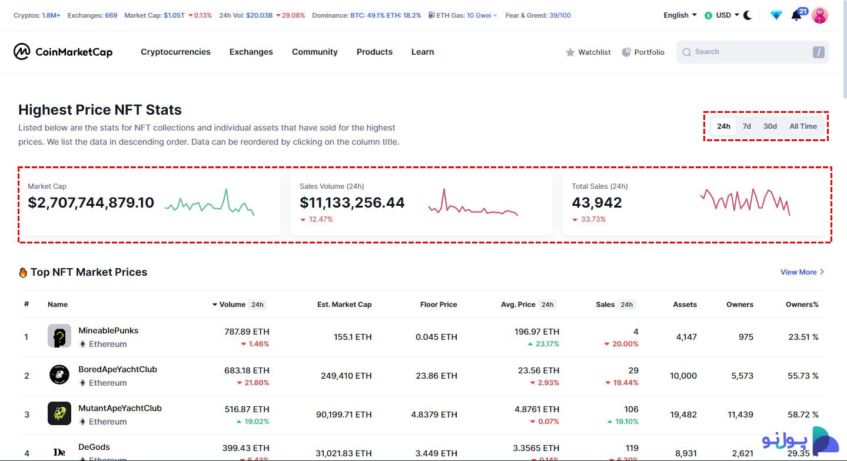The height and width of the screenshot is (461, 847).
Task: Open the diamond rewards icon
Action: [776, 15]
